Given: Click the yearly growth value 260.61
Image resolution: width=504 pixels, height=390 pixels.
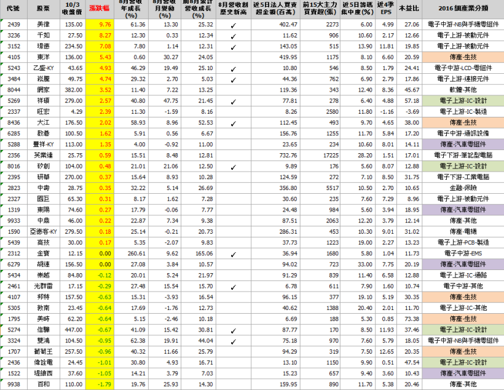Looking at the screenshot, I should (136, 253).
